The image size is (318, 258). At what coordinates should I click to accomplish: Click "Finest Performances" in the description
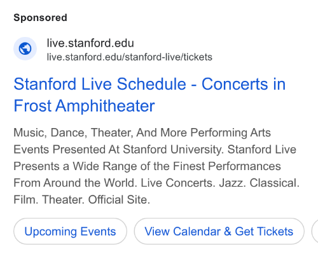[x=227, y=166]
